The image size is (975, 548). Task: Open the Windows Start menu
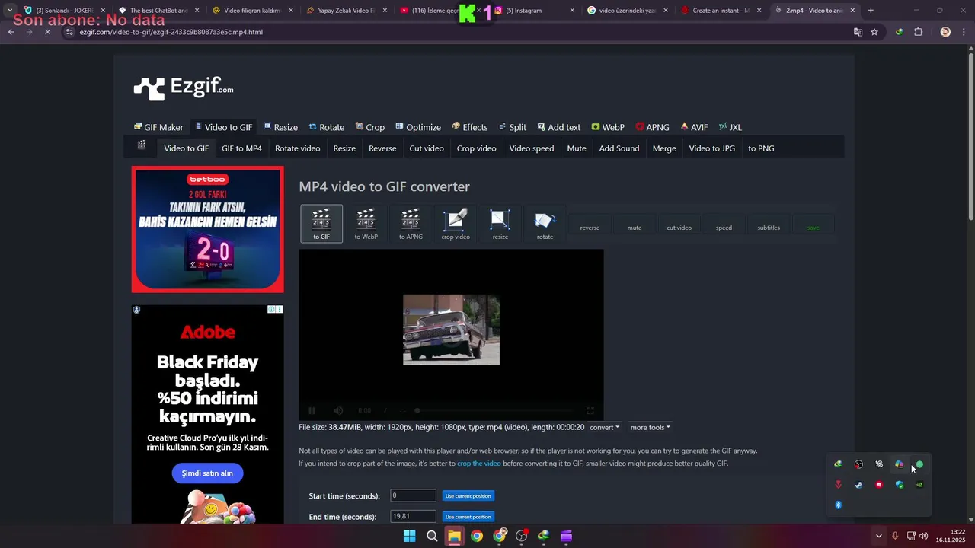point(409,536)
